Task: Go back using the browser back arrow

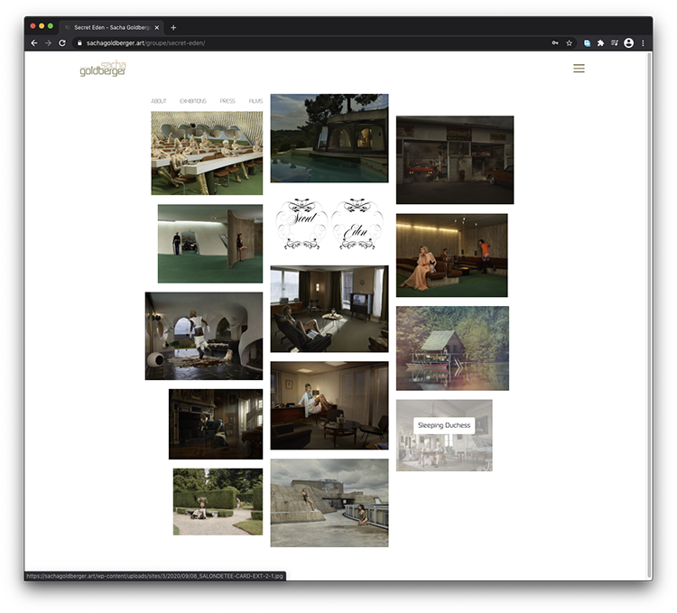Action: (x=34, y=42)
